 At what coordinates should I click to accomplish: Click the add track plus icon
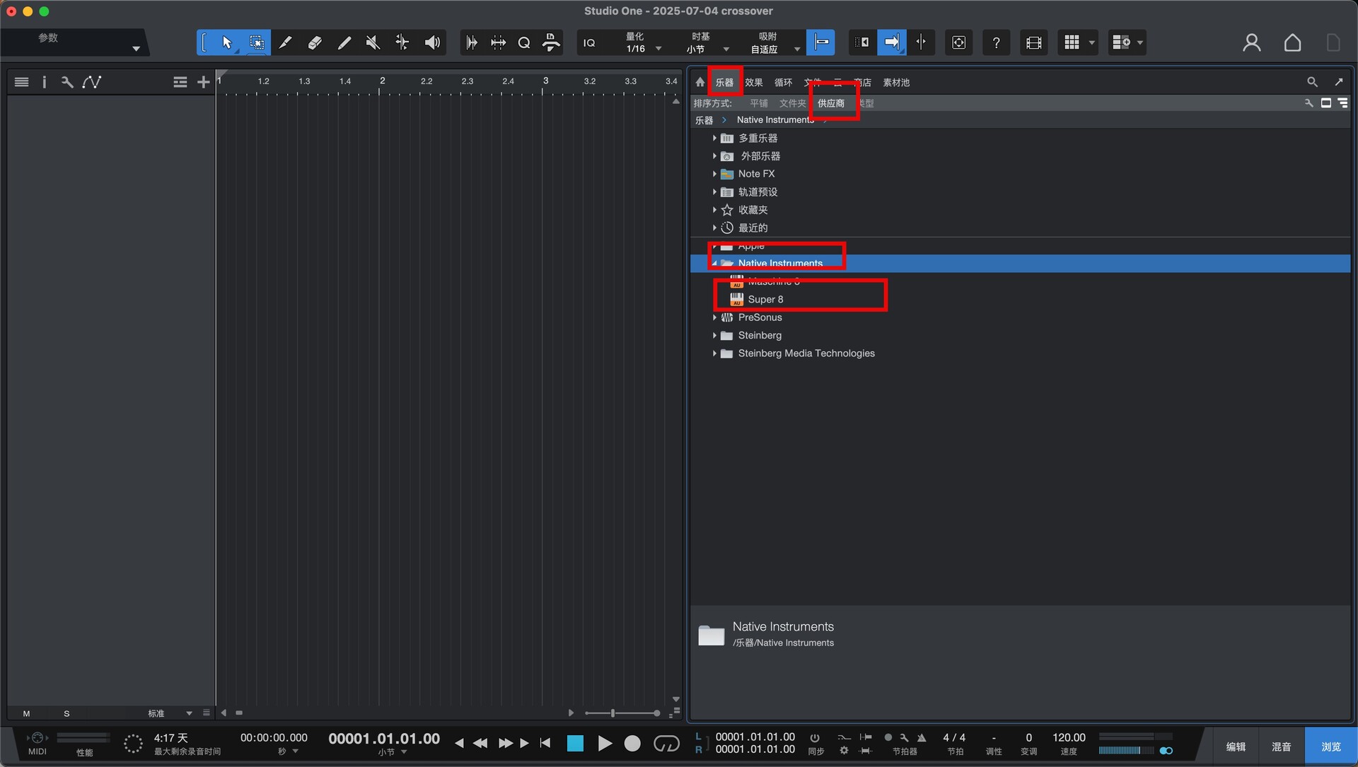tap(203, 82)
